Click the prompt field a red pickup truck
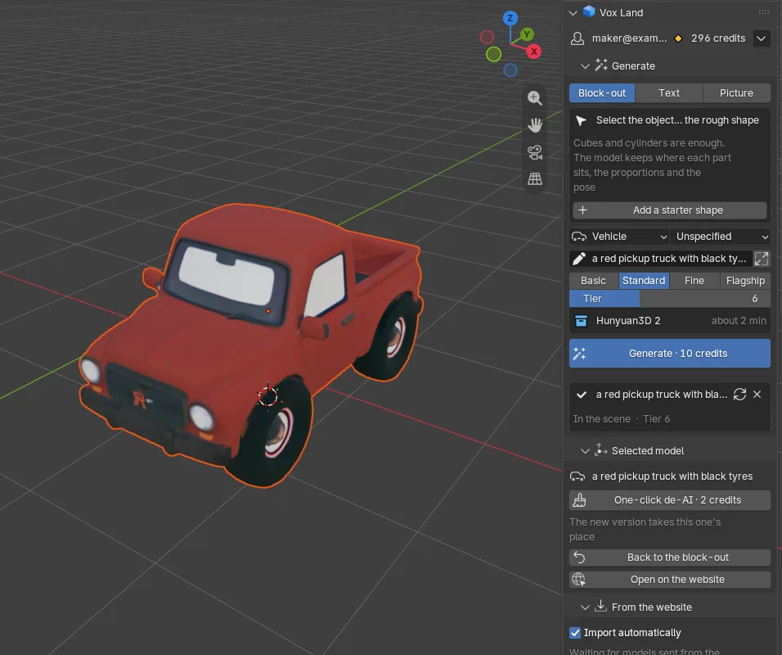 pyautogui.click(x=660, y=259)
